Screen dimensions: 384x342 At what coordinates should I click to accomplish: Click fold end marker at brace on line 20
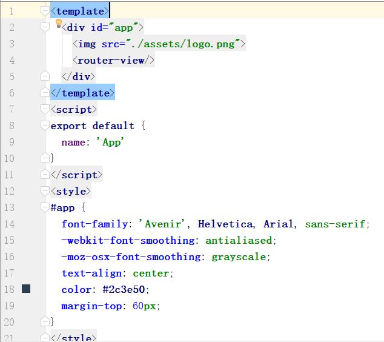[x=45, y=322]
